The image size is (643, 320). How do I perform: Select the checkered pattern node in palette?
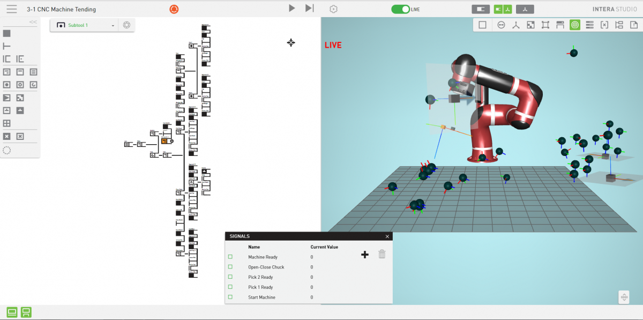coord(20,98)
